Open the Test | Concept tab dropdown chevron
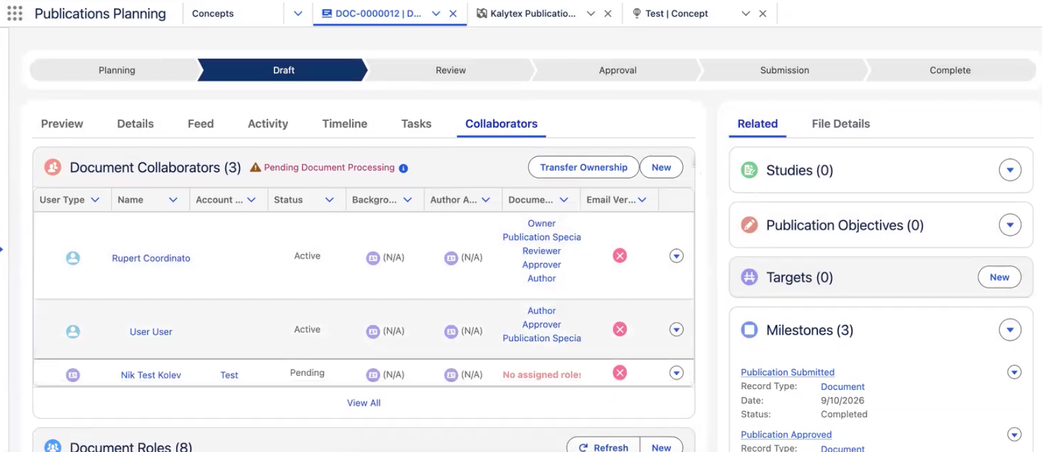1042x452 pixels. click(746, 13)
